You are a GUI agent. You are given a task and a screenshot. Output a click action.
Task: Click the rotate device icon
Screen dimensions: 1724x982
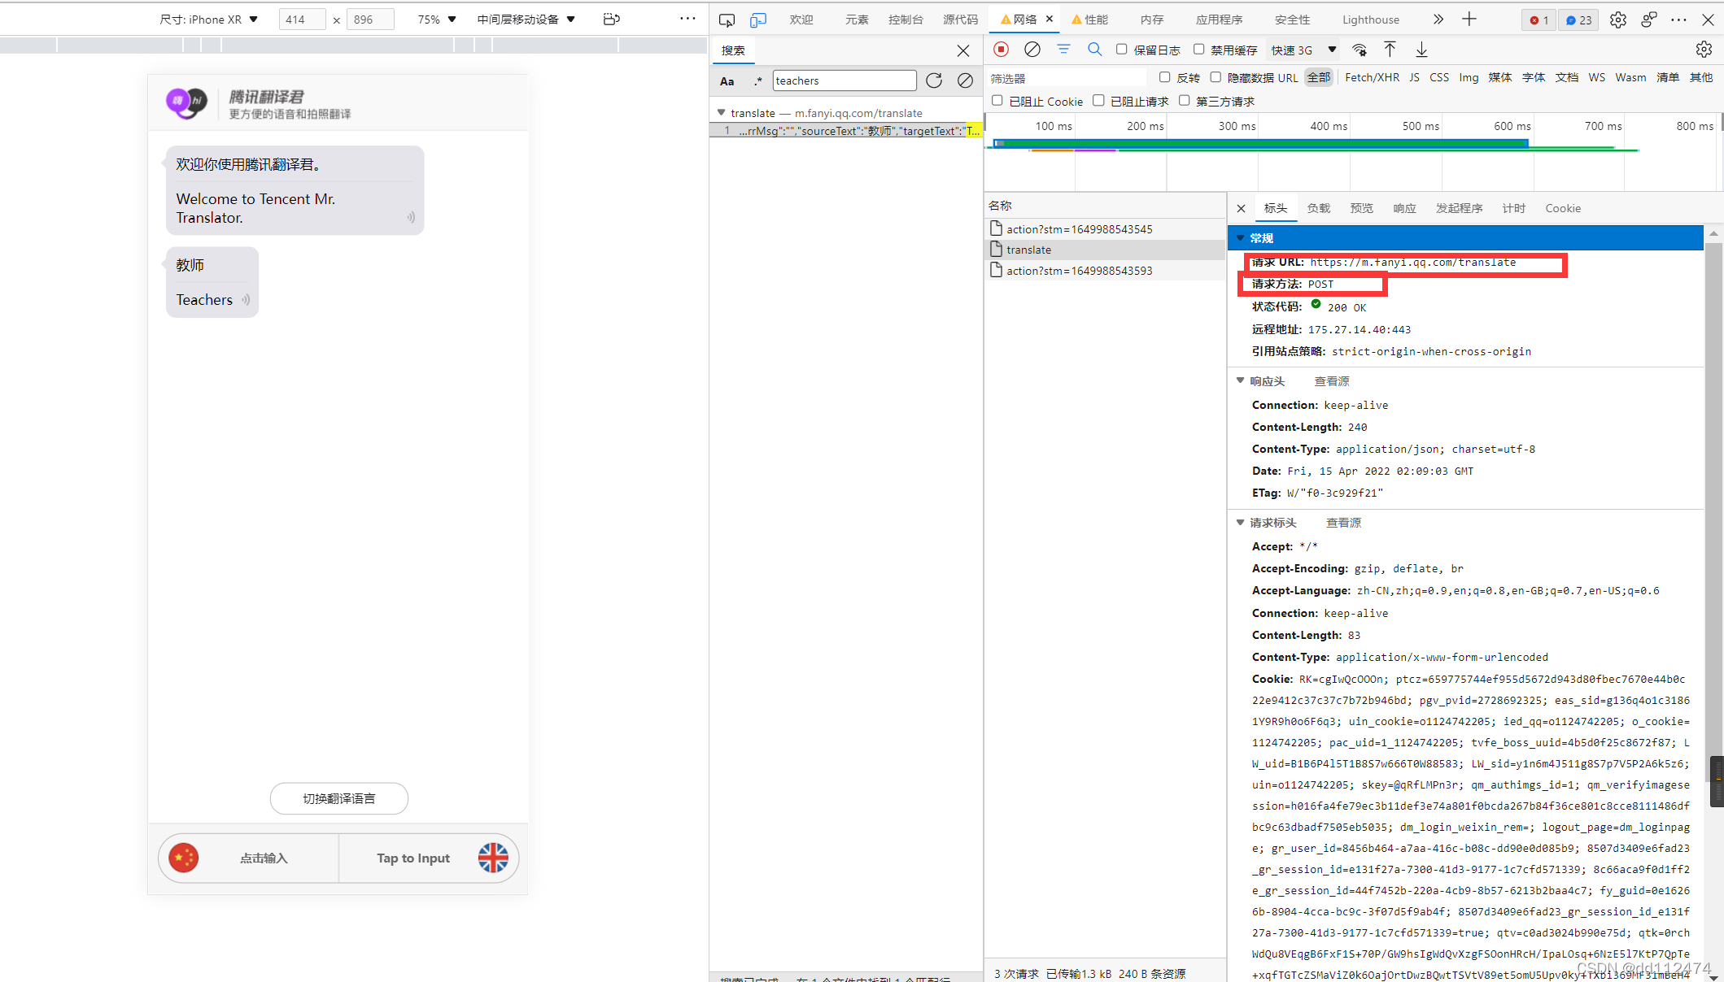[x=612, y=19]
